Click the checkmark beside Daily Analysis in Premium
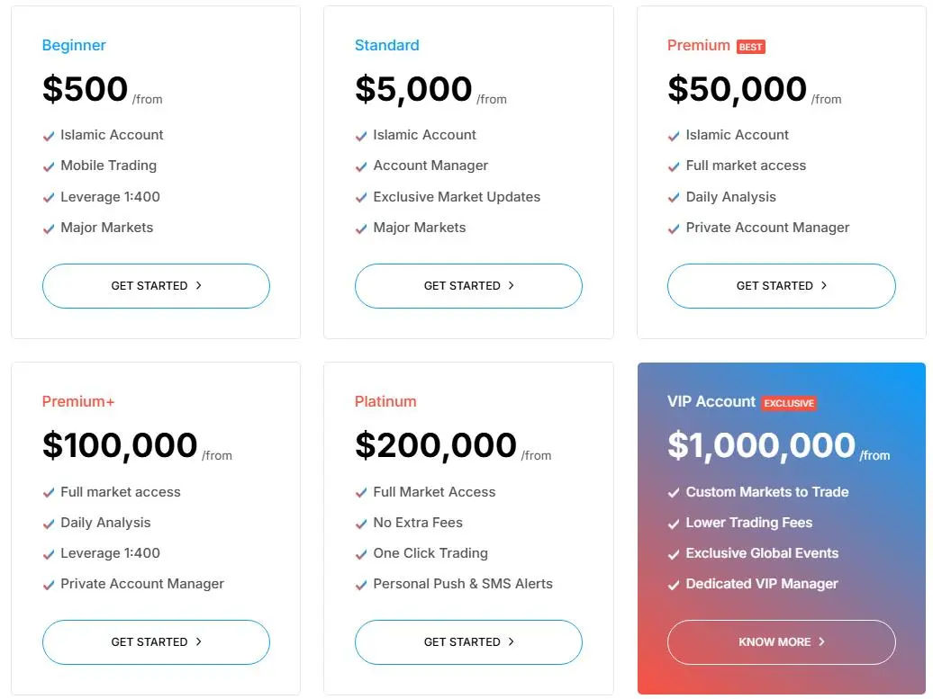Screen dimensions: 933x699 click(674, 198)
